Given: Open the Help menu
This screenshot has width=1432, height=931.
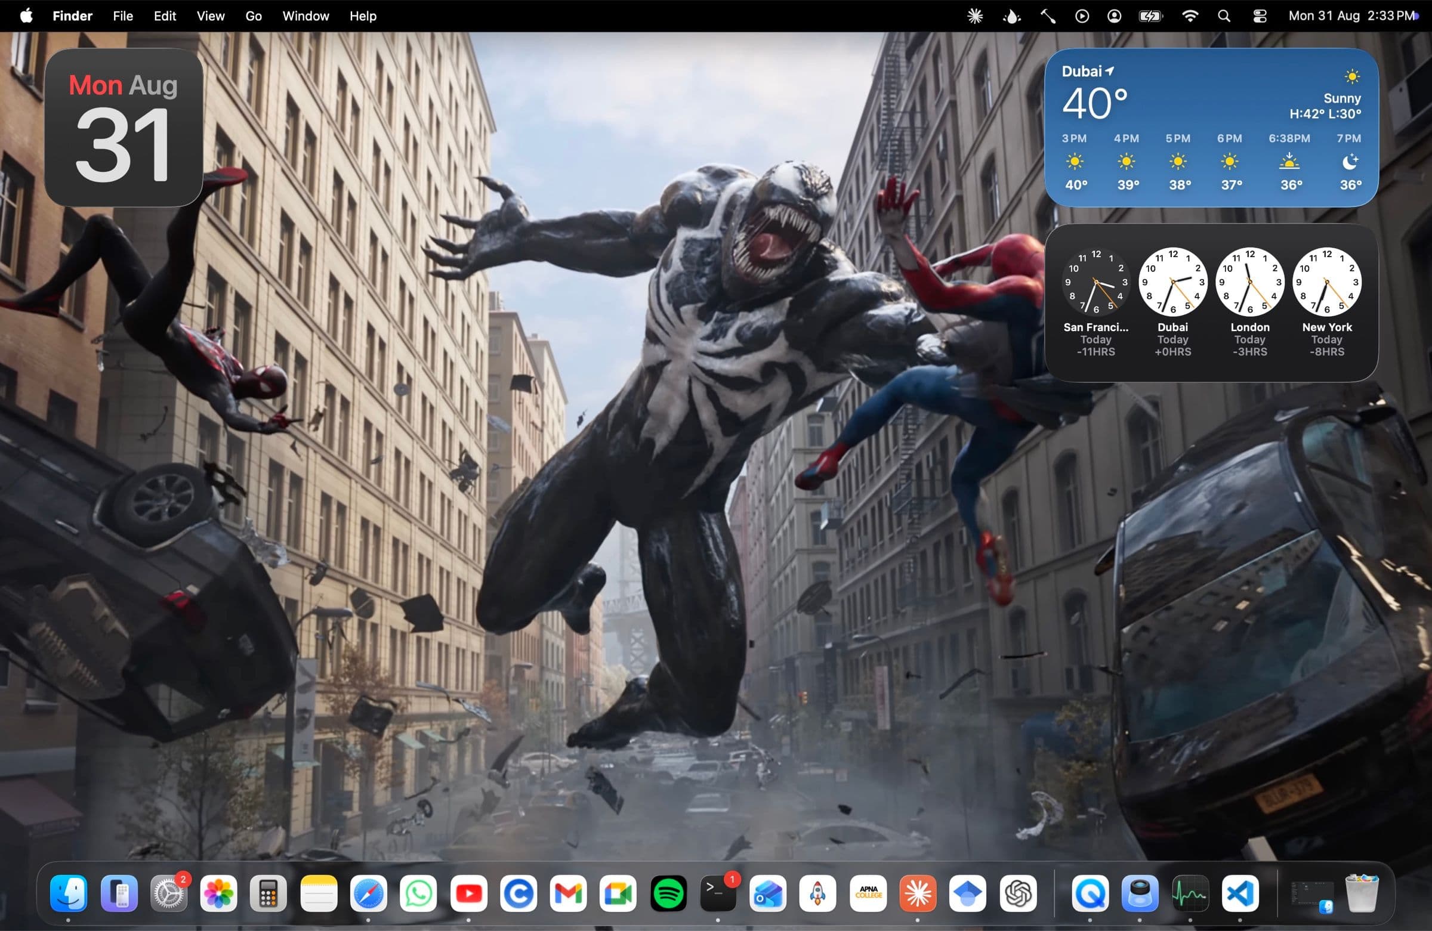Looking at the screenshot, I should point(363,16).
